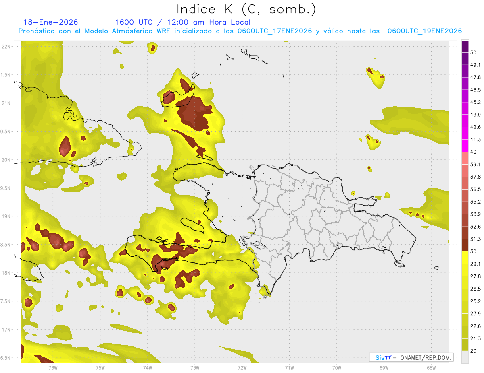The image size is (484, 373).
Task: Click the '35.2' colorbar label
Action: 476,202
